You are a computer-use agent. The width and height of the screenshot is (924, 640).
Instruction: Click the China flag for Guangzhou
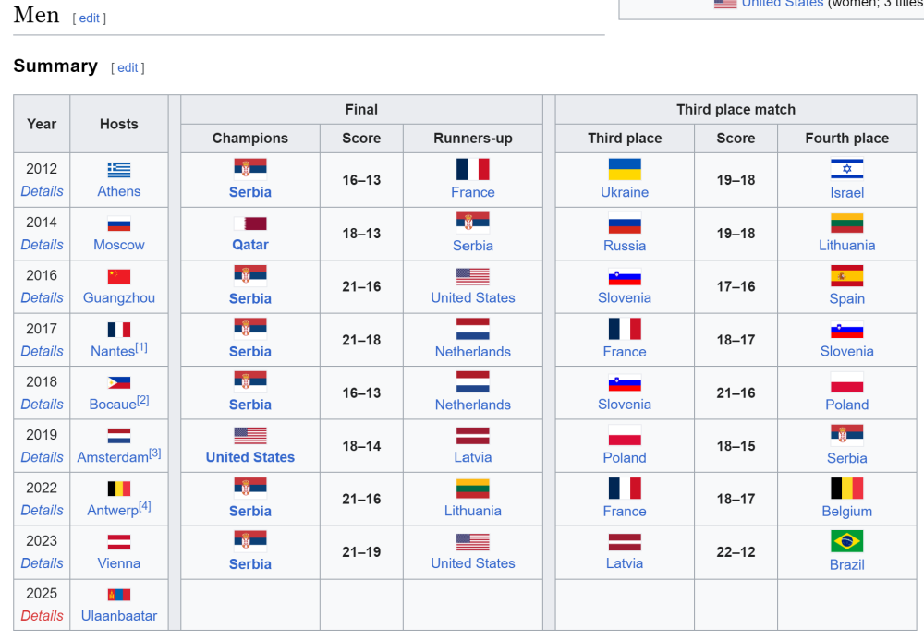click(x=119, y=276)
